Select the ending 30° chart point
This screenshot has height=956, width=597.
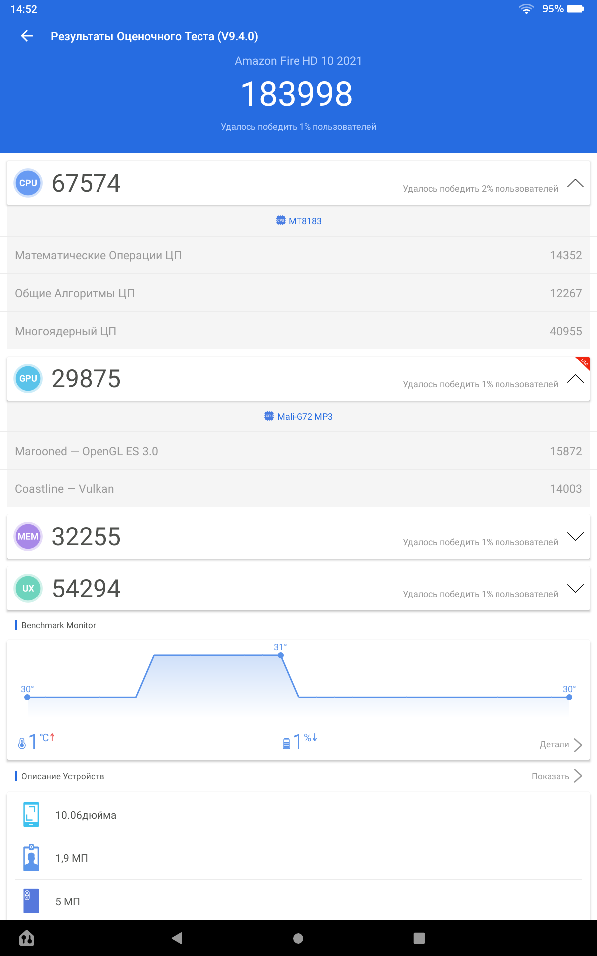[x=569, y=697]
